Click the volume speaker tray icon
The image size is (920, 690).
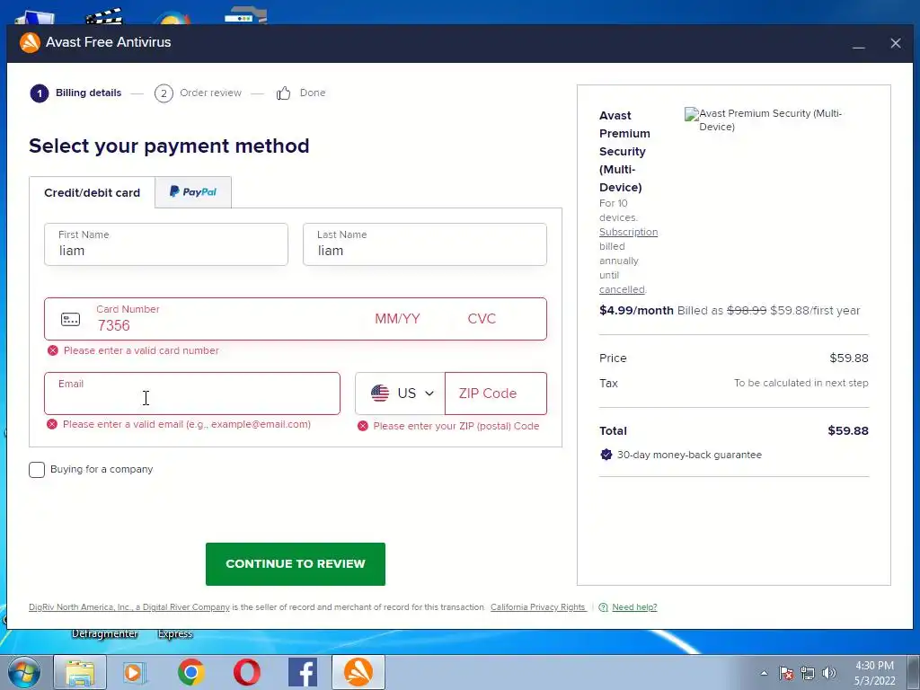pyautogui.click(x=829, y=673)
